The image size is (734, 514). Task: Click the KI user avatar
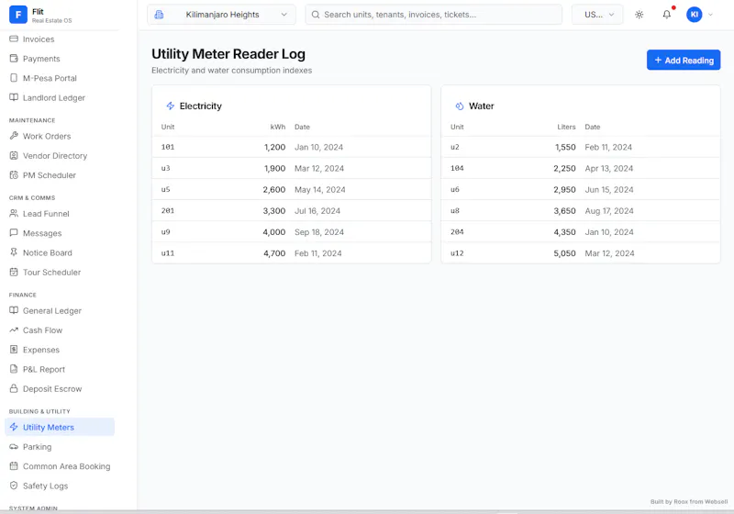[x=695, y=15]
